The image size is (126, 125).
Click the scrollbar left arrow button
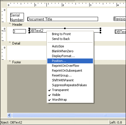coord(9,115)
